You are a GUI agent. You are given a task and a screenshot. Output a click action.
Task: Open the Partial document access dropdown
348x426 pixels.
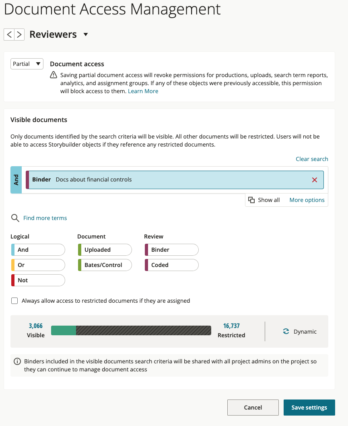point(27,63)
